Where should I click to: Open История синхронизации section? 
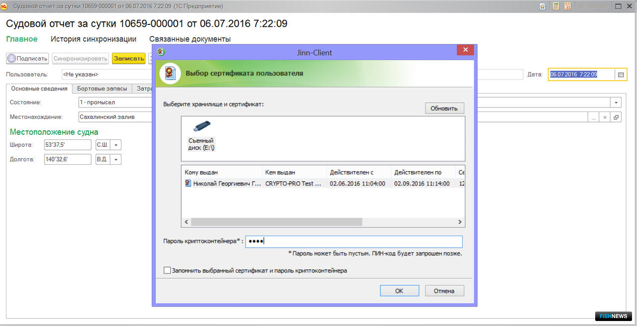click(x=94, y=39)
